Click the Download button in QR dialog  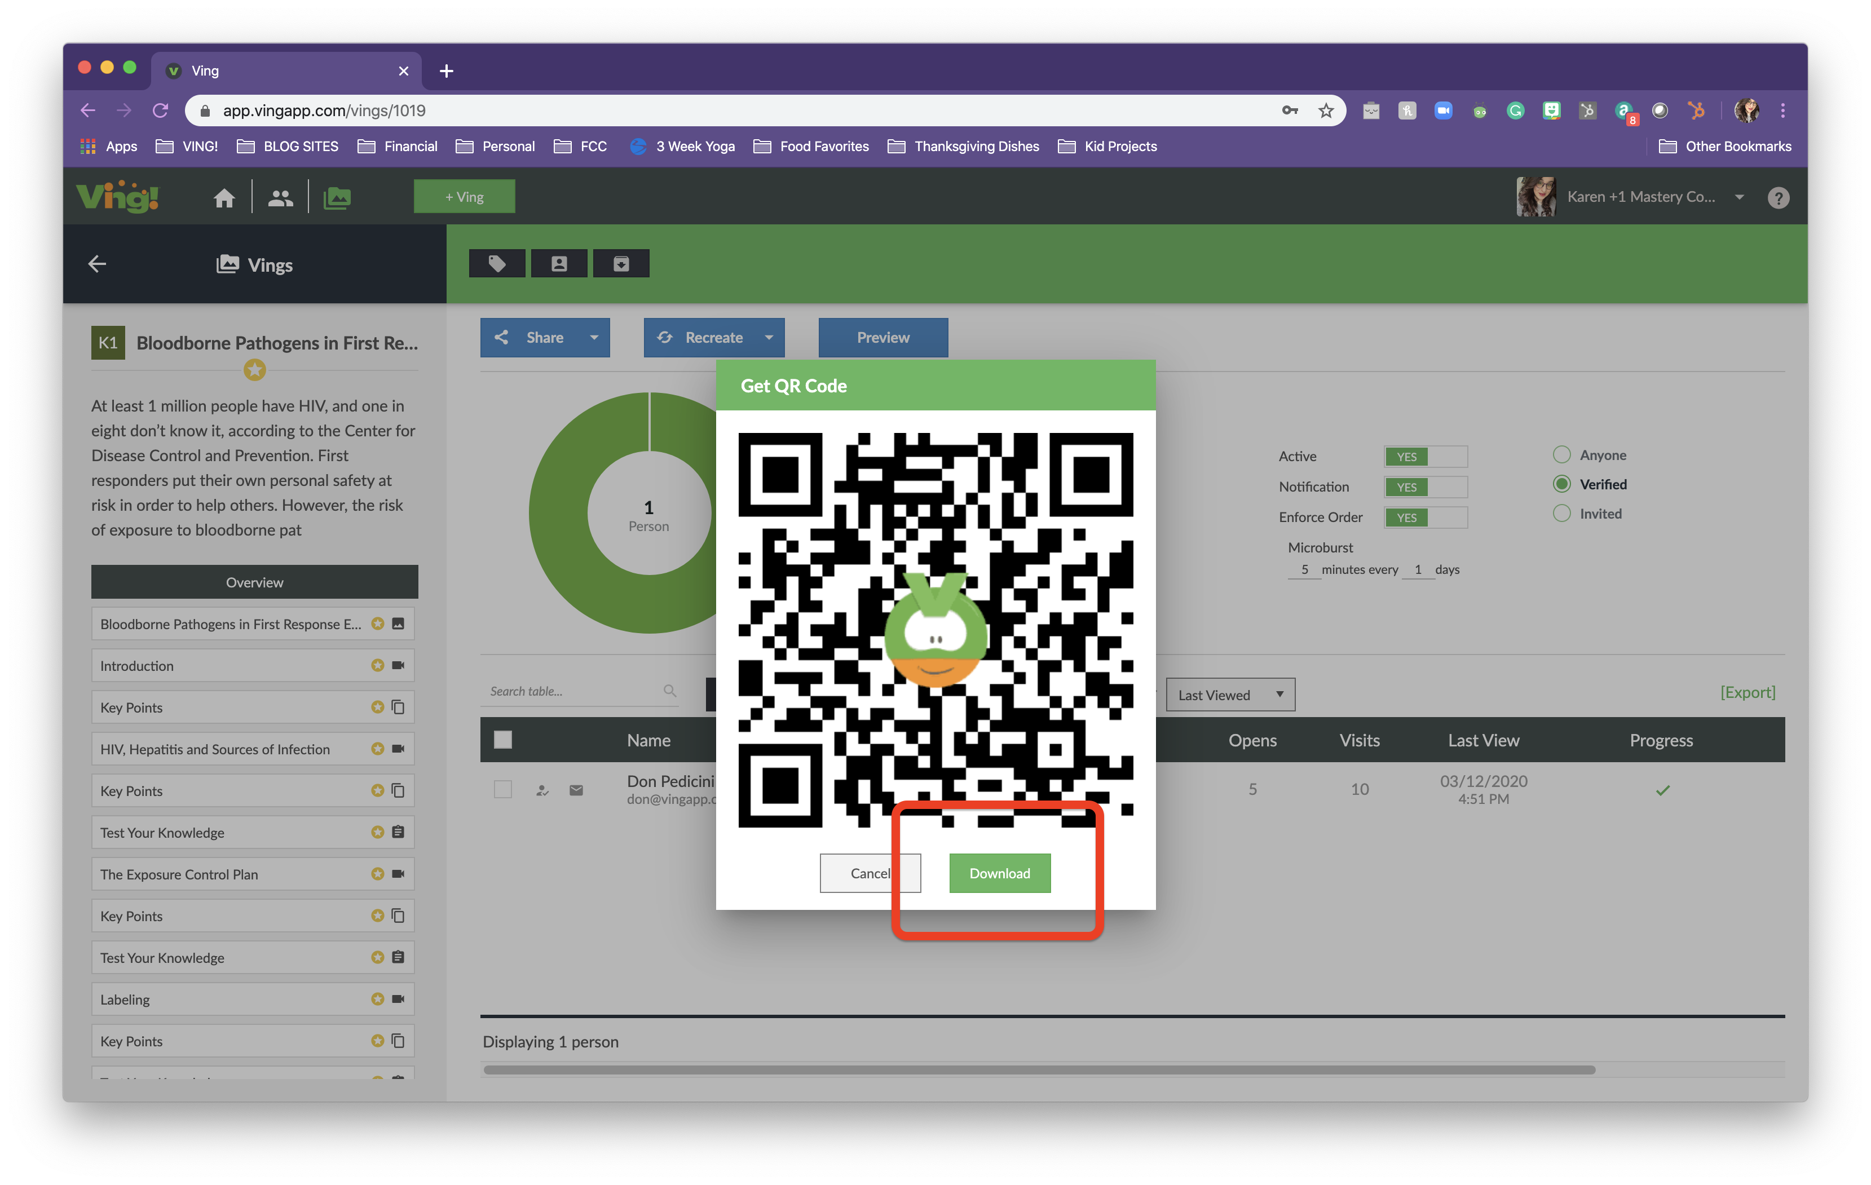[999, 873]
